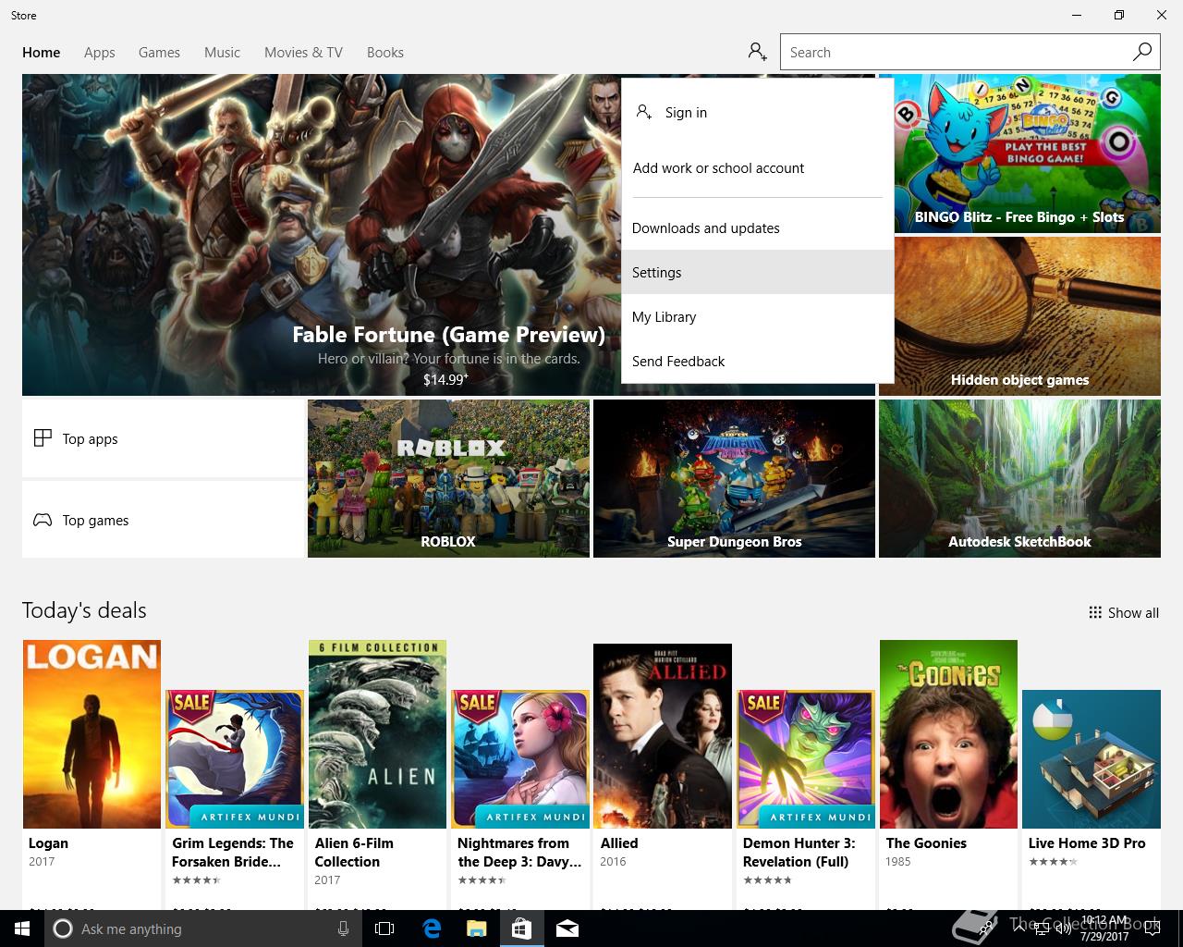Click the Cortana circle icon

click(63, 929)
